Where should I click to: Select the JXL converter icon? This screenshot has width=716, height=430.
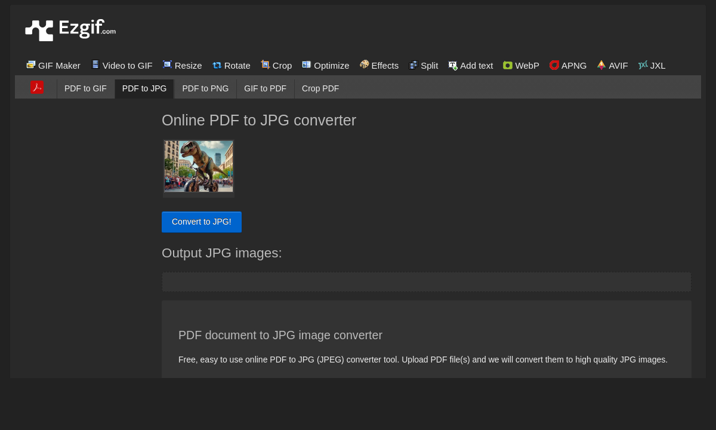point(643,64)
